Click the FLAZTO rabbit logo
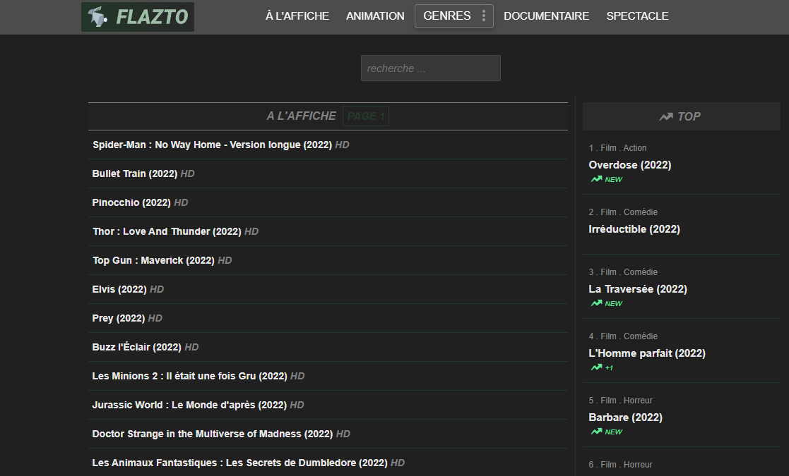Viewport: 789px width, 476px height. (137, 16)
